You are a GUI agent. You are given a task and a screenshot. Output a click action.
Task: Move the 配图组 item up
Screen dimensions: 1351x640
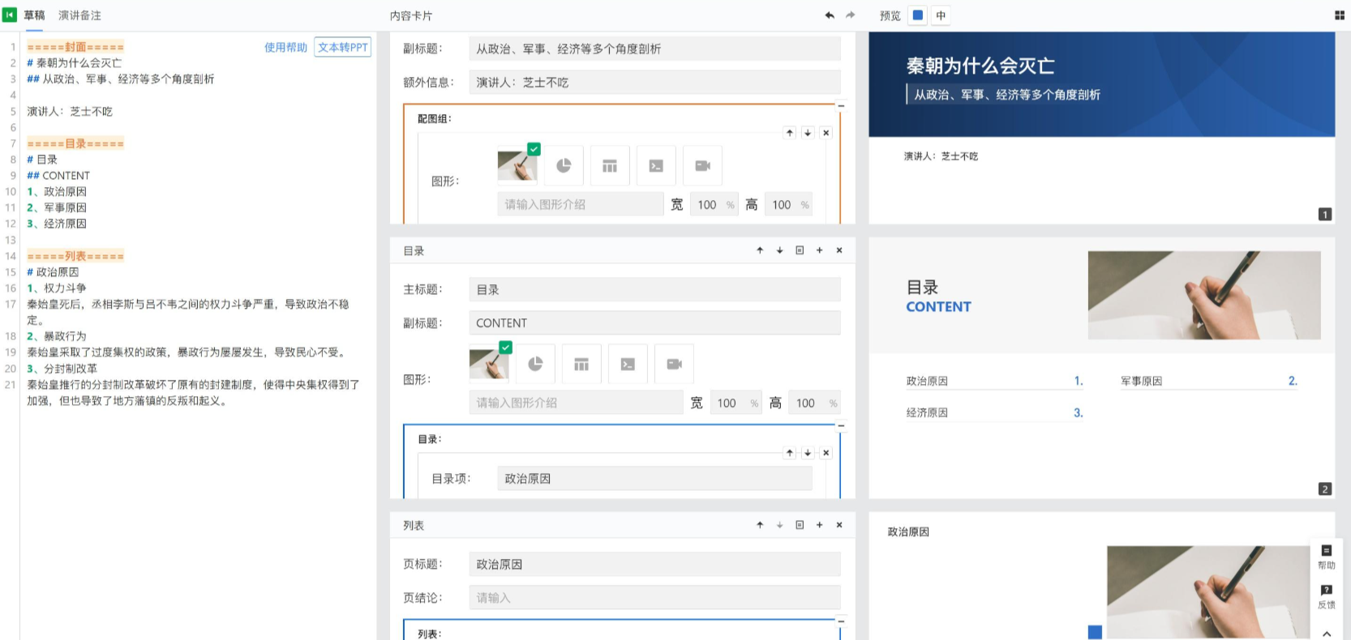790,133
